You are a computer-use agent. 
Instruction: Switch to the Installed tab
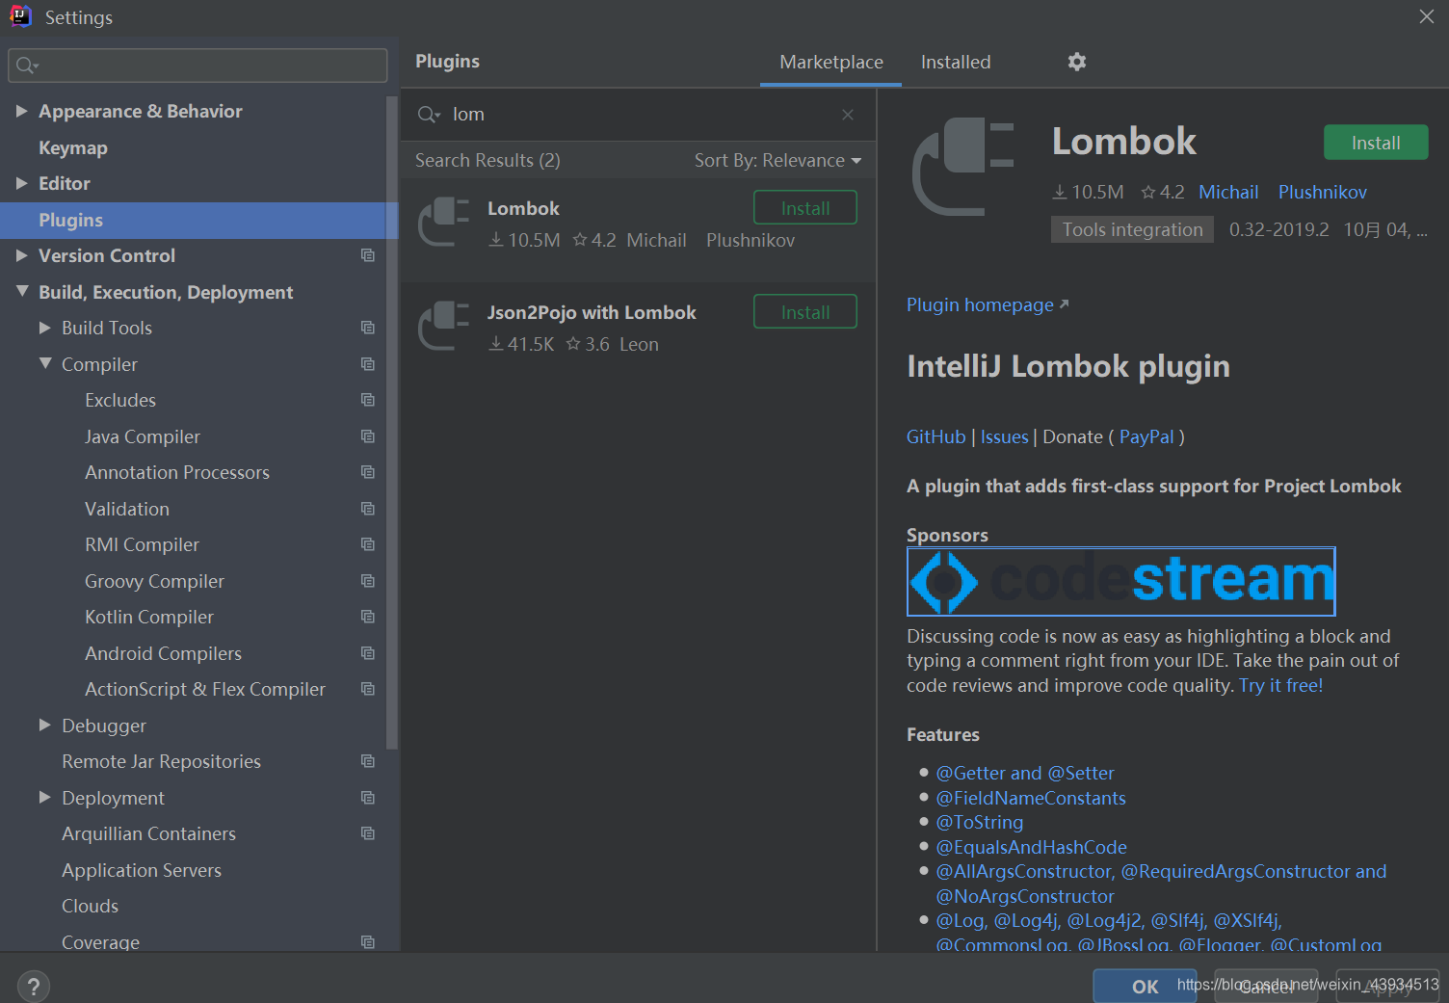click(955, 63)
